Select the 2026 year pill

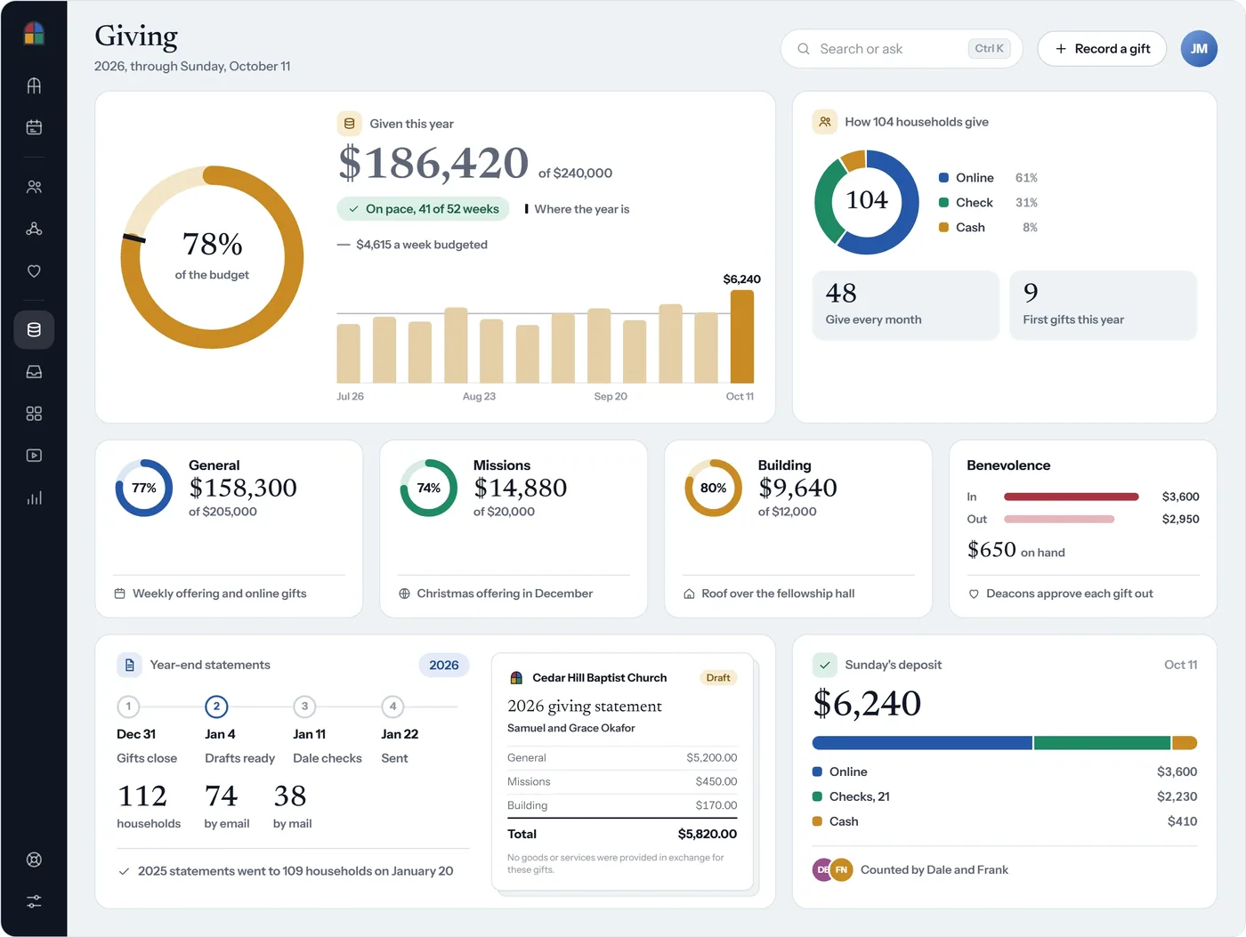tap(444, 665)
